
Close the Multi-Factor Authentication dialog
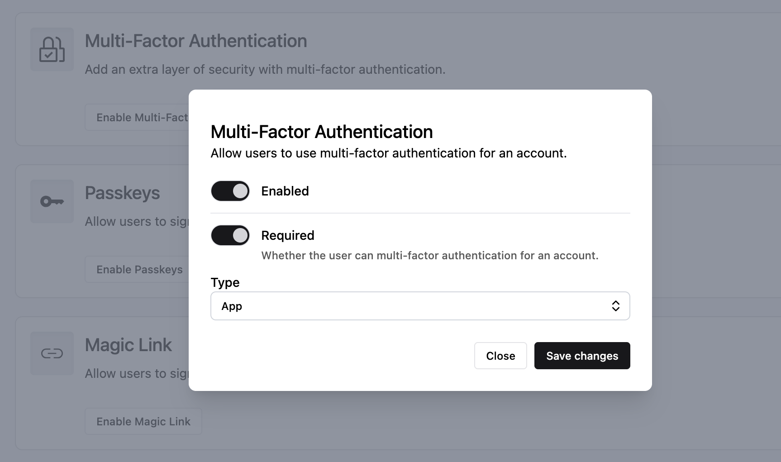tap(500, 356)
